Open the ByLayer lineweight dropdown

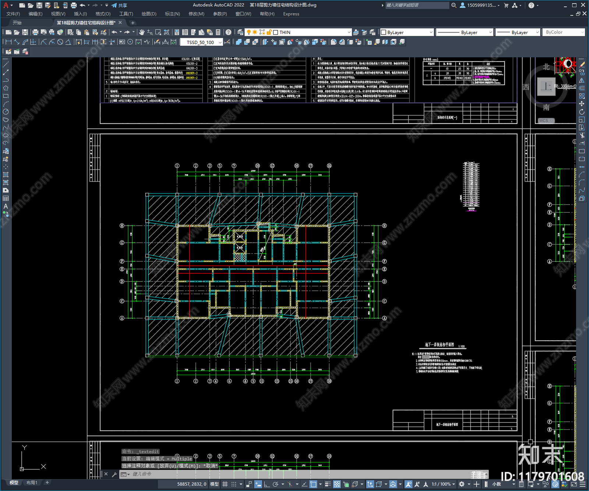click(518, 32)
